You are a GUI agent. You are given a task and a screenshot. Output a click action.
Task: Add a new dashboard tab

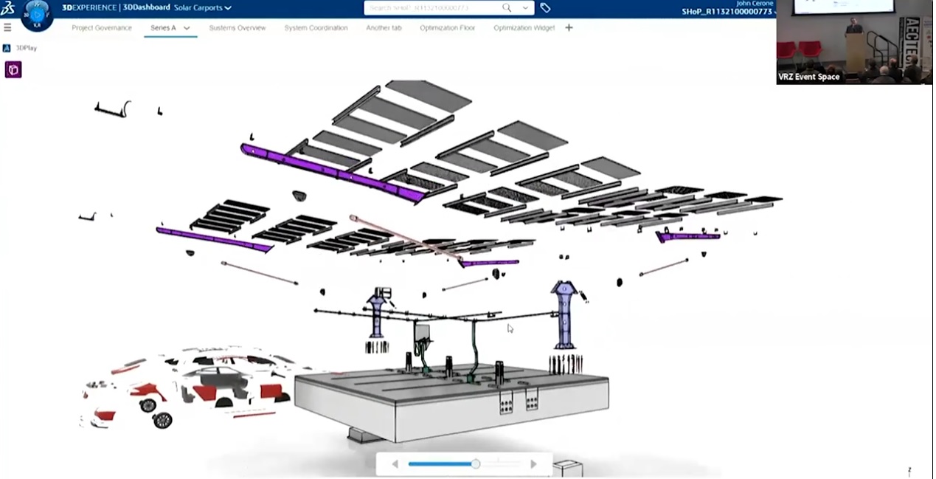click(x=569, y=28)
